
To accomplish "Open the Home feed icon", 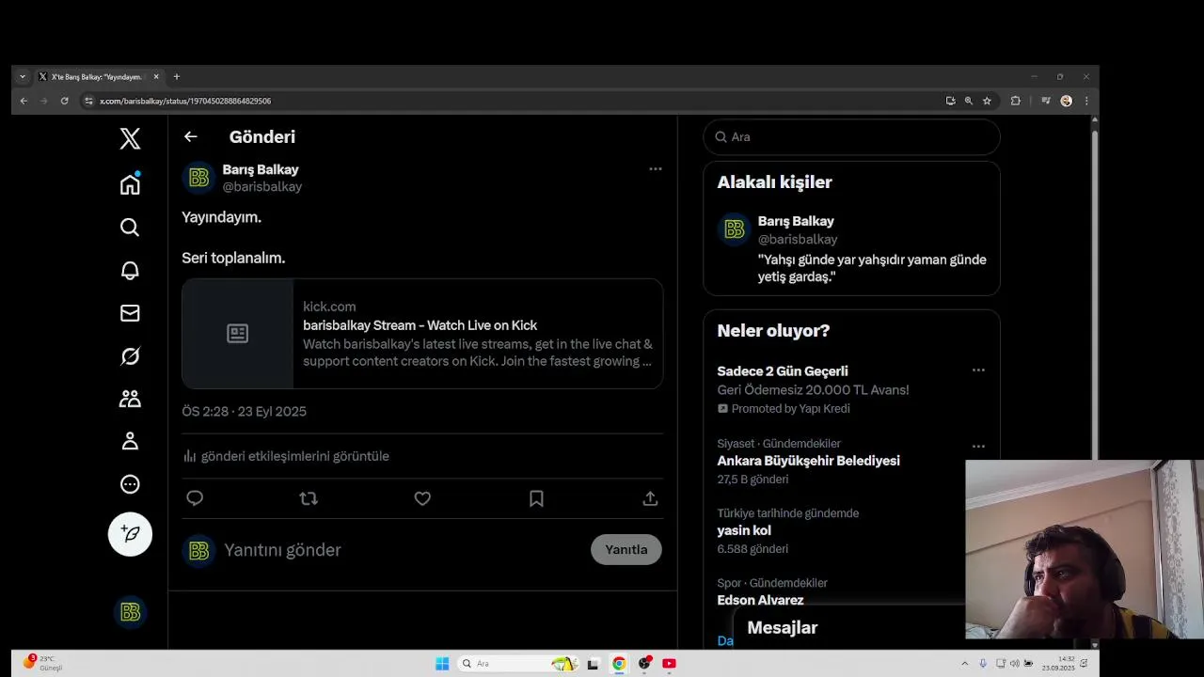I will (x=130, y=184).
